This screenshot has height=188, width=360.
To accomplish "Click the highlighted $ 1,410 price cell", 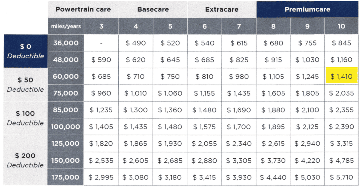I will click(342, 76).
